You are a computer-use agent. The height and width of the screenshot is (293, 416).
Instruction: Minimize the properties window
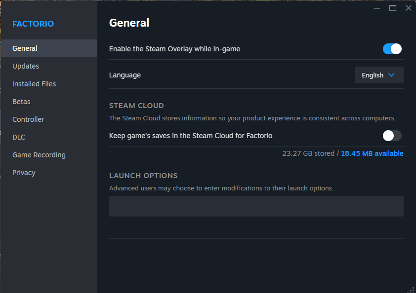(377, 8)
